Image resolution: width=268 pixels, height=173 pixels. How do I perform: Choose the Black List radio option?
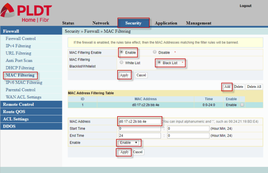coord(159,62)
